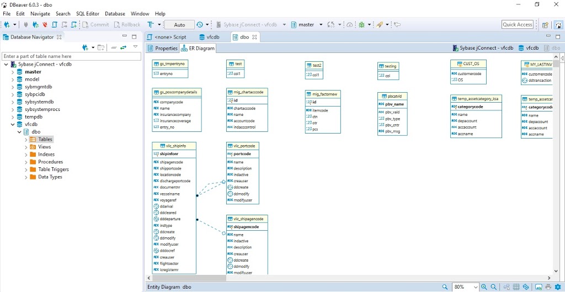
Task: Click the Rollback button
Action: coord(127,24)
